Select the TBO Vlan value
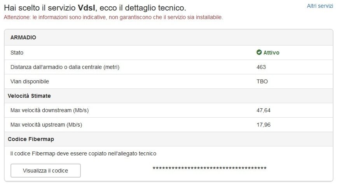The image size is (337, 185). (262, 81)
